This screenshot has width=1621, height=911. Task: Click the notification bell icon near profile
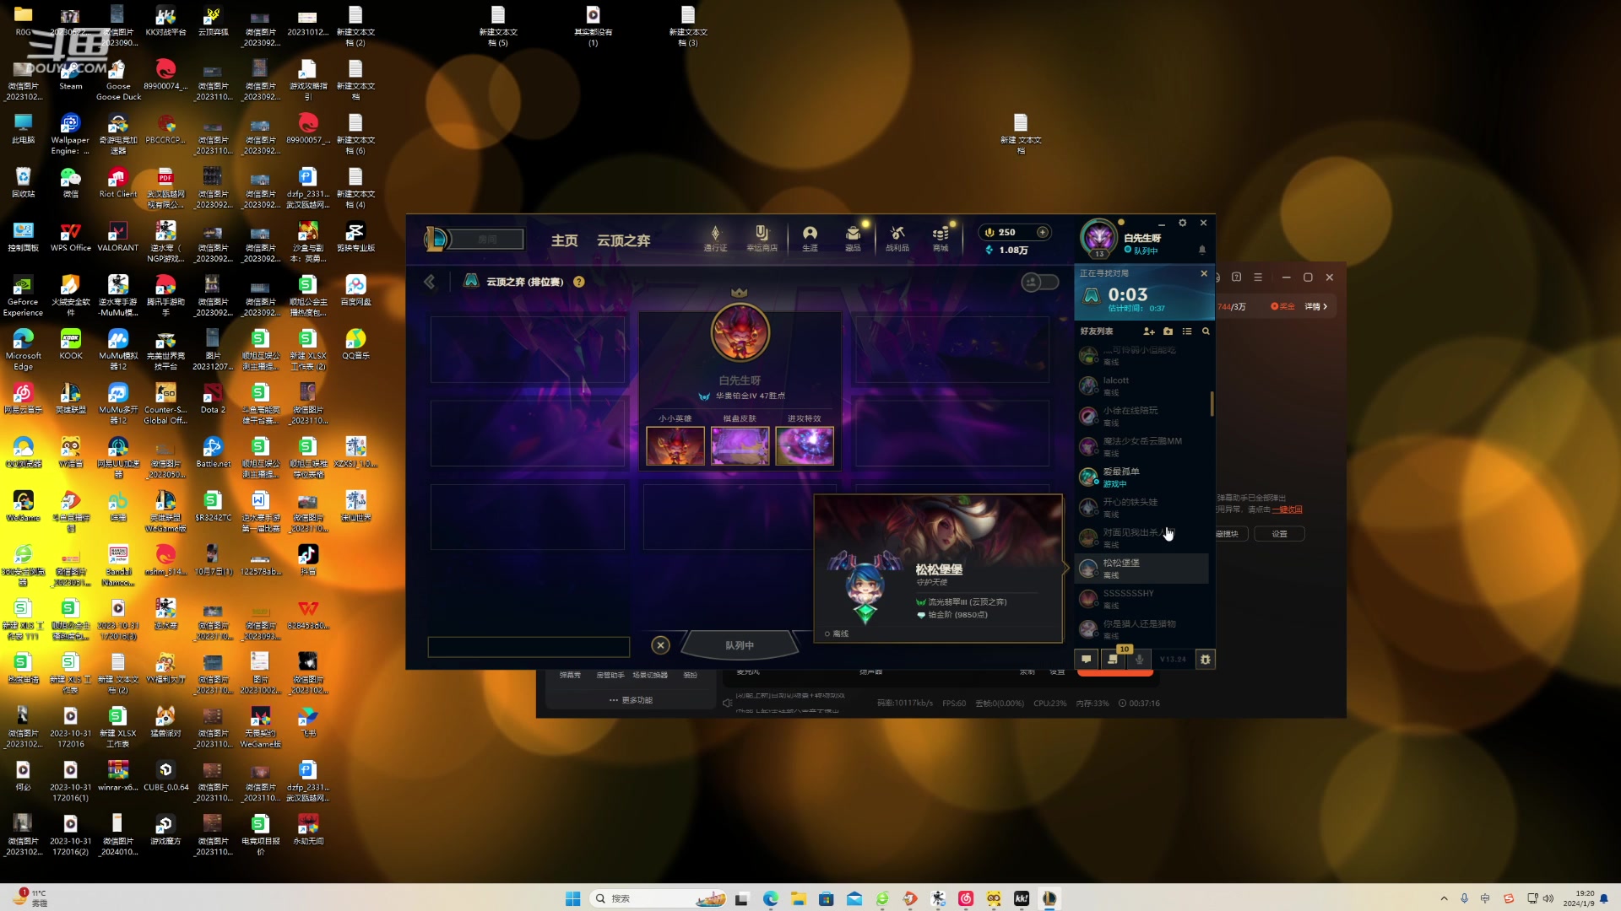pos(1202,250)
